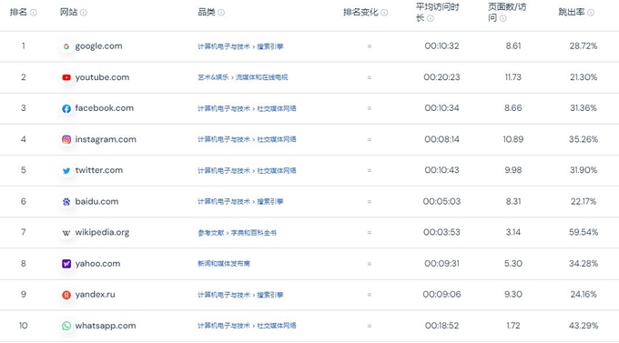Open baidu.com site link
This screenshot has height=343, width=619.
(96, 201)
